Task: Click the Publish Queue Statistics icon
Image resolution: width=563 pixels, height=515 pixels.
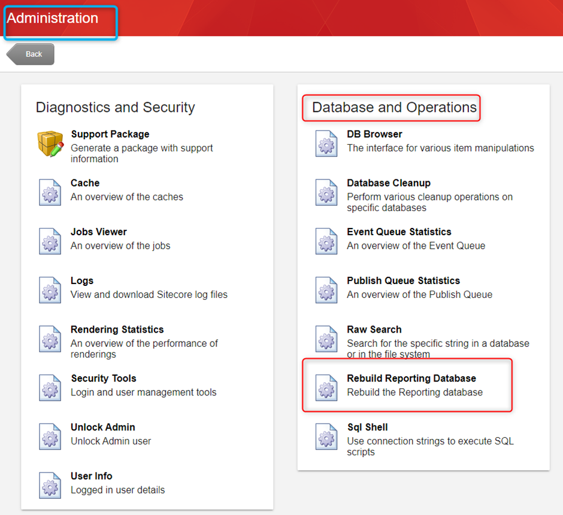Action: pos(326,290)
